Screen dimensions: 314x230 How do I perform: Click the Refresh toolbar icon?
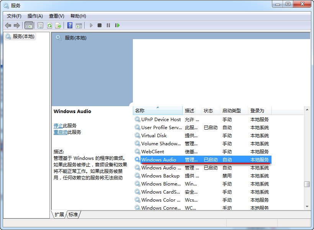50,25
